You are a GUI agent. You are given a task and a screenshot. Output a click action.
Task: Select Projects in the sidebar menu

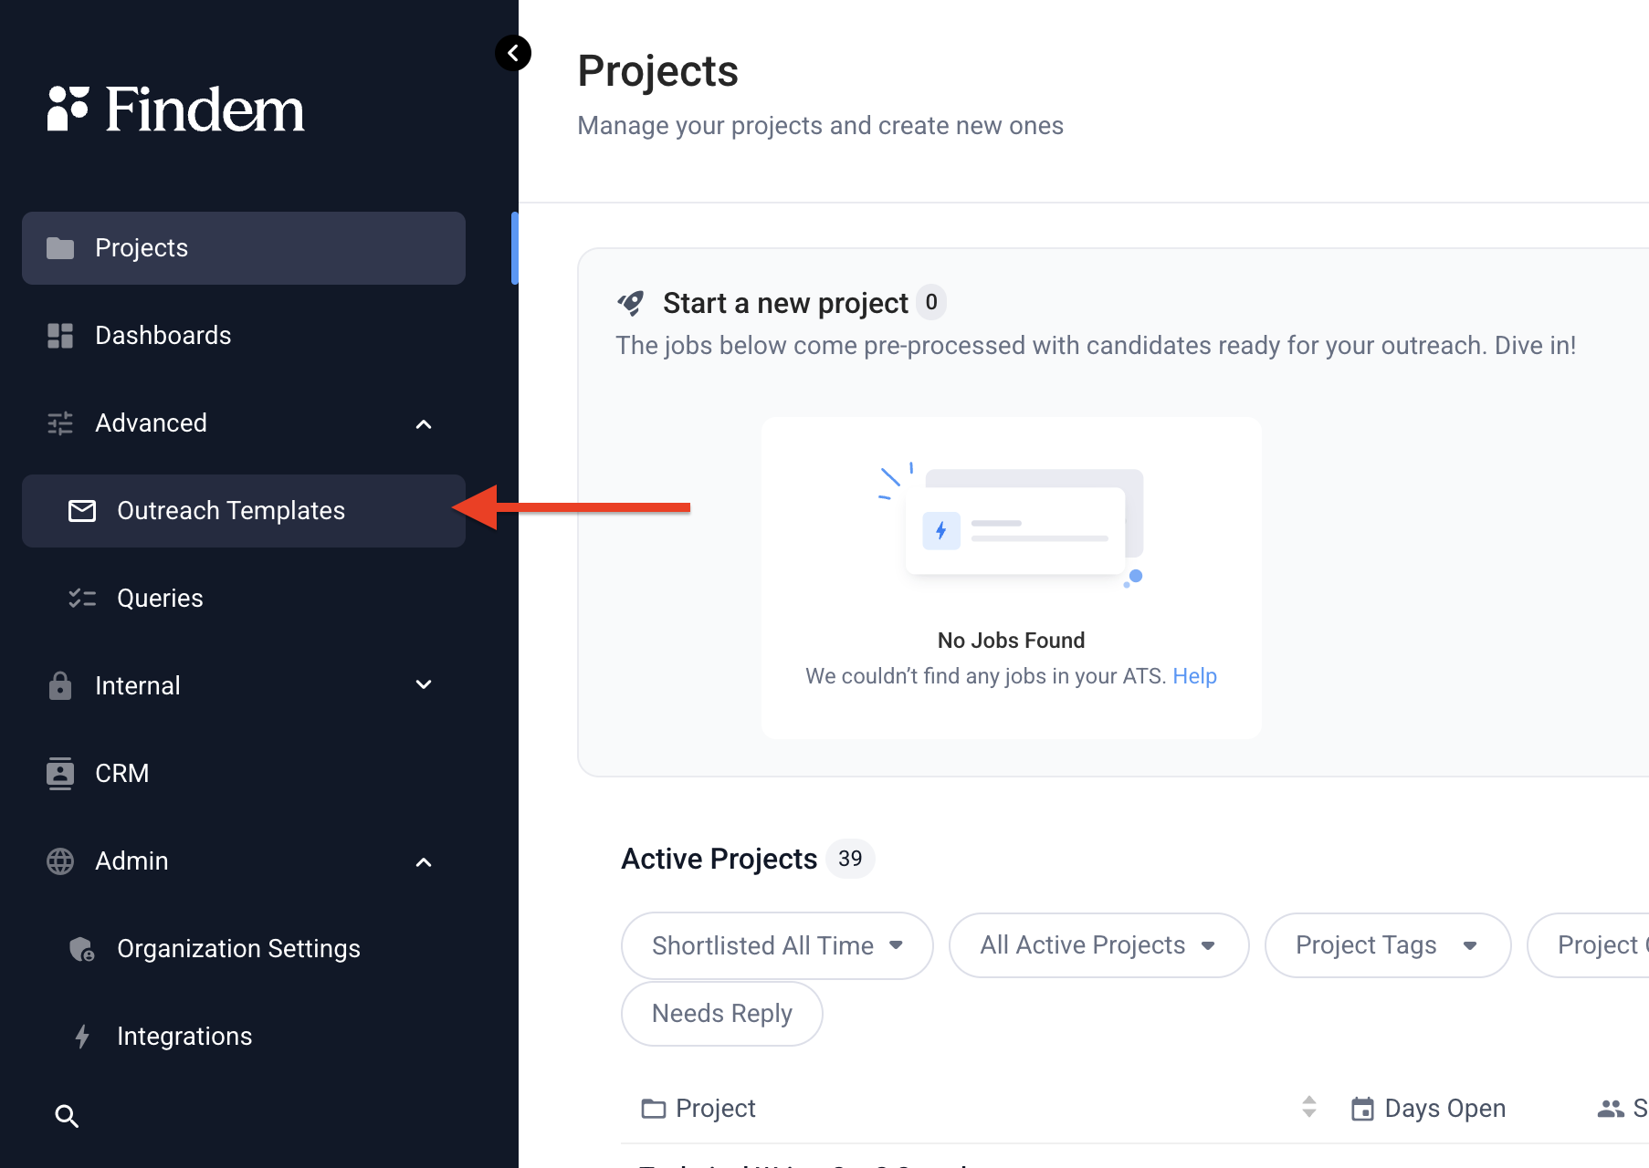244,248
